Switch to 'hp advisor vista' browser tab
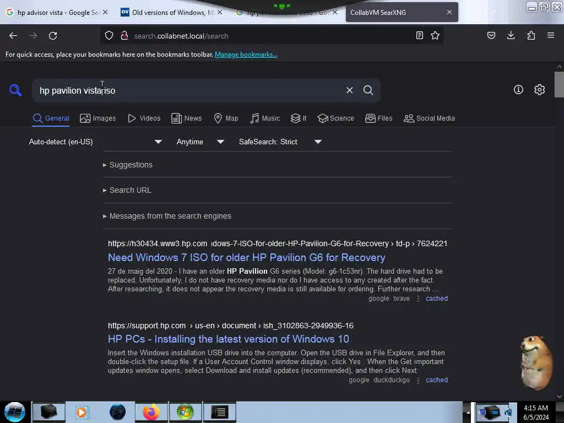Screen dimensions: 564x423 (57, 12)
